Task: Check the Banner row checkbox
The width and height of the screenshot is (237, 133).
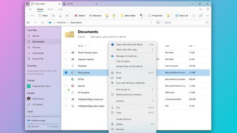Action: coord(66,86)
